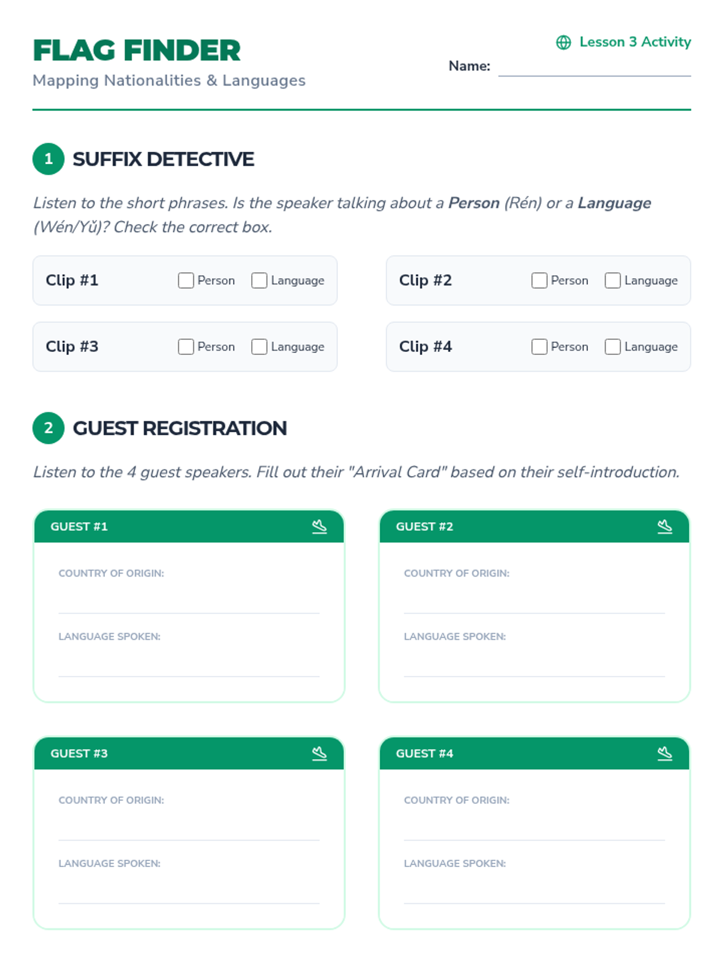Check the Language box for Clip #1
The height and width of the screenshot is (964, 723).
tap(259, 281)
